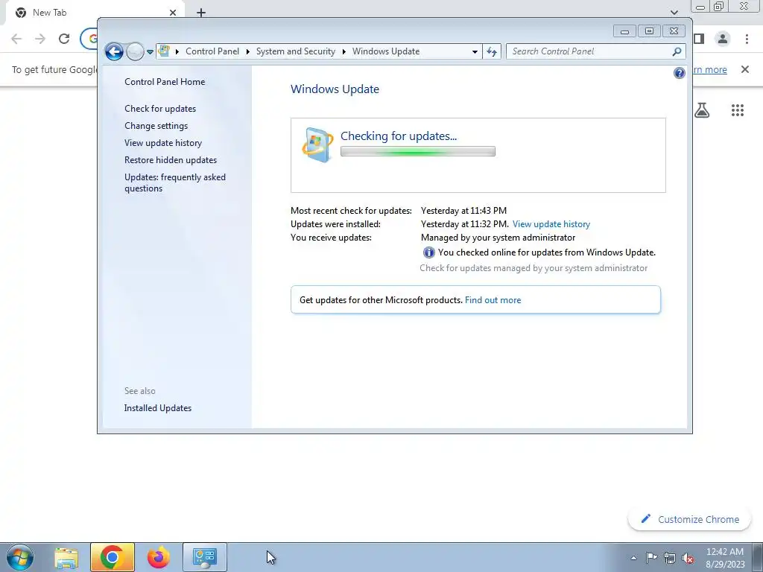Click the muted volume tray icon
The height and width of the screenshot is (572, 763).
click(688, 558)
